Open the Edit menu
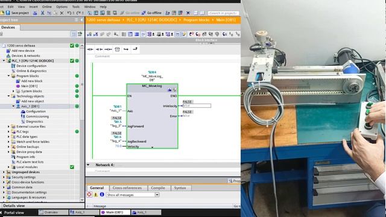This screenshot has height=217, width=386. (x=11, y=7)
